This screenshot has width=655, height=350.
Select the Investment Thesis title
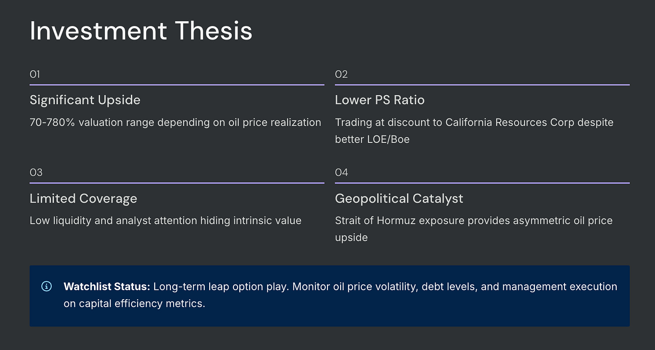pyautogui.click(x=141, y=31)
